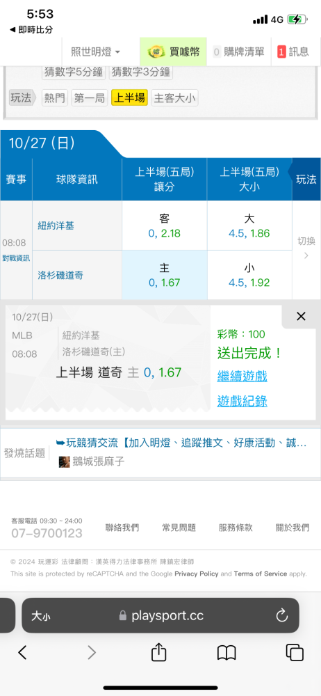
Task: Open 照世明燈 account dropdown
Action: (96, 52)
